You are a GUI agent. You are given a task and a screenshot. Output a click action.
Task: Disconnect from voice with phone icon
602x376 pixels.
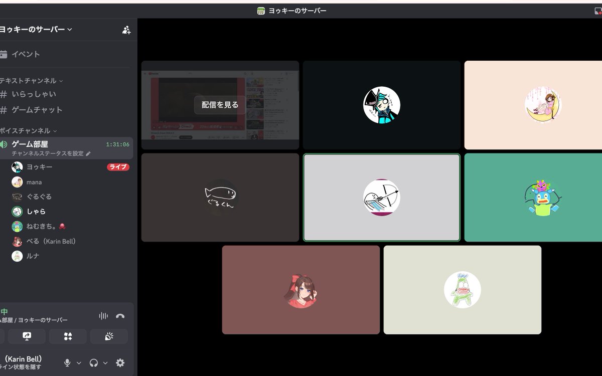(120, 316)
